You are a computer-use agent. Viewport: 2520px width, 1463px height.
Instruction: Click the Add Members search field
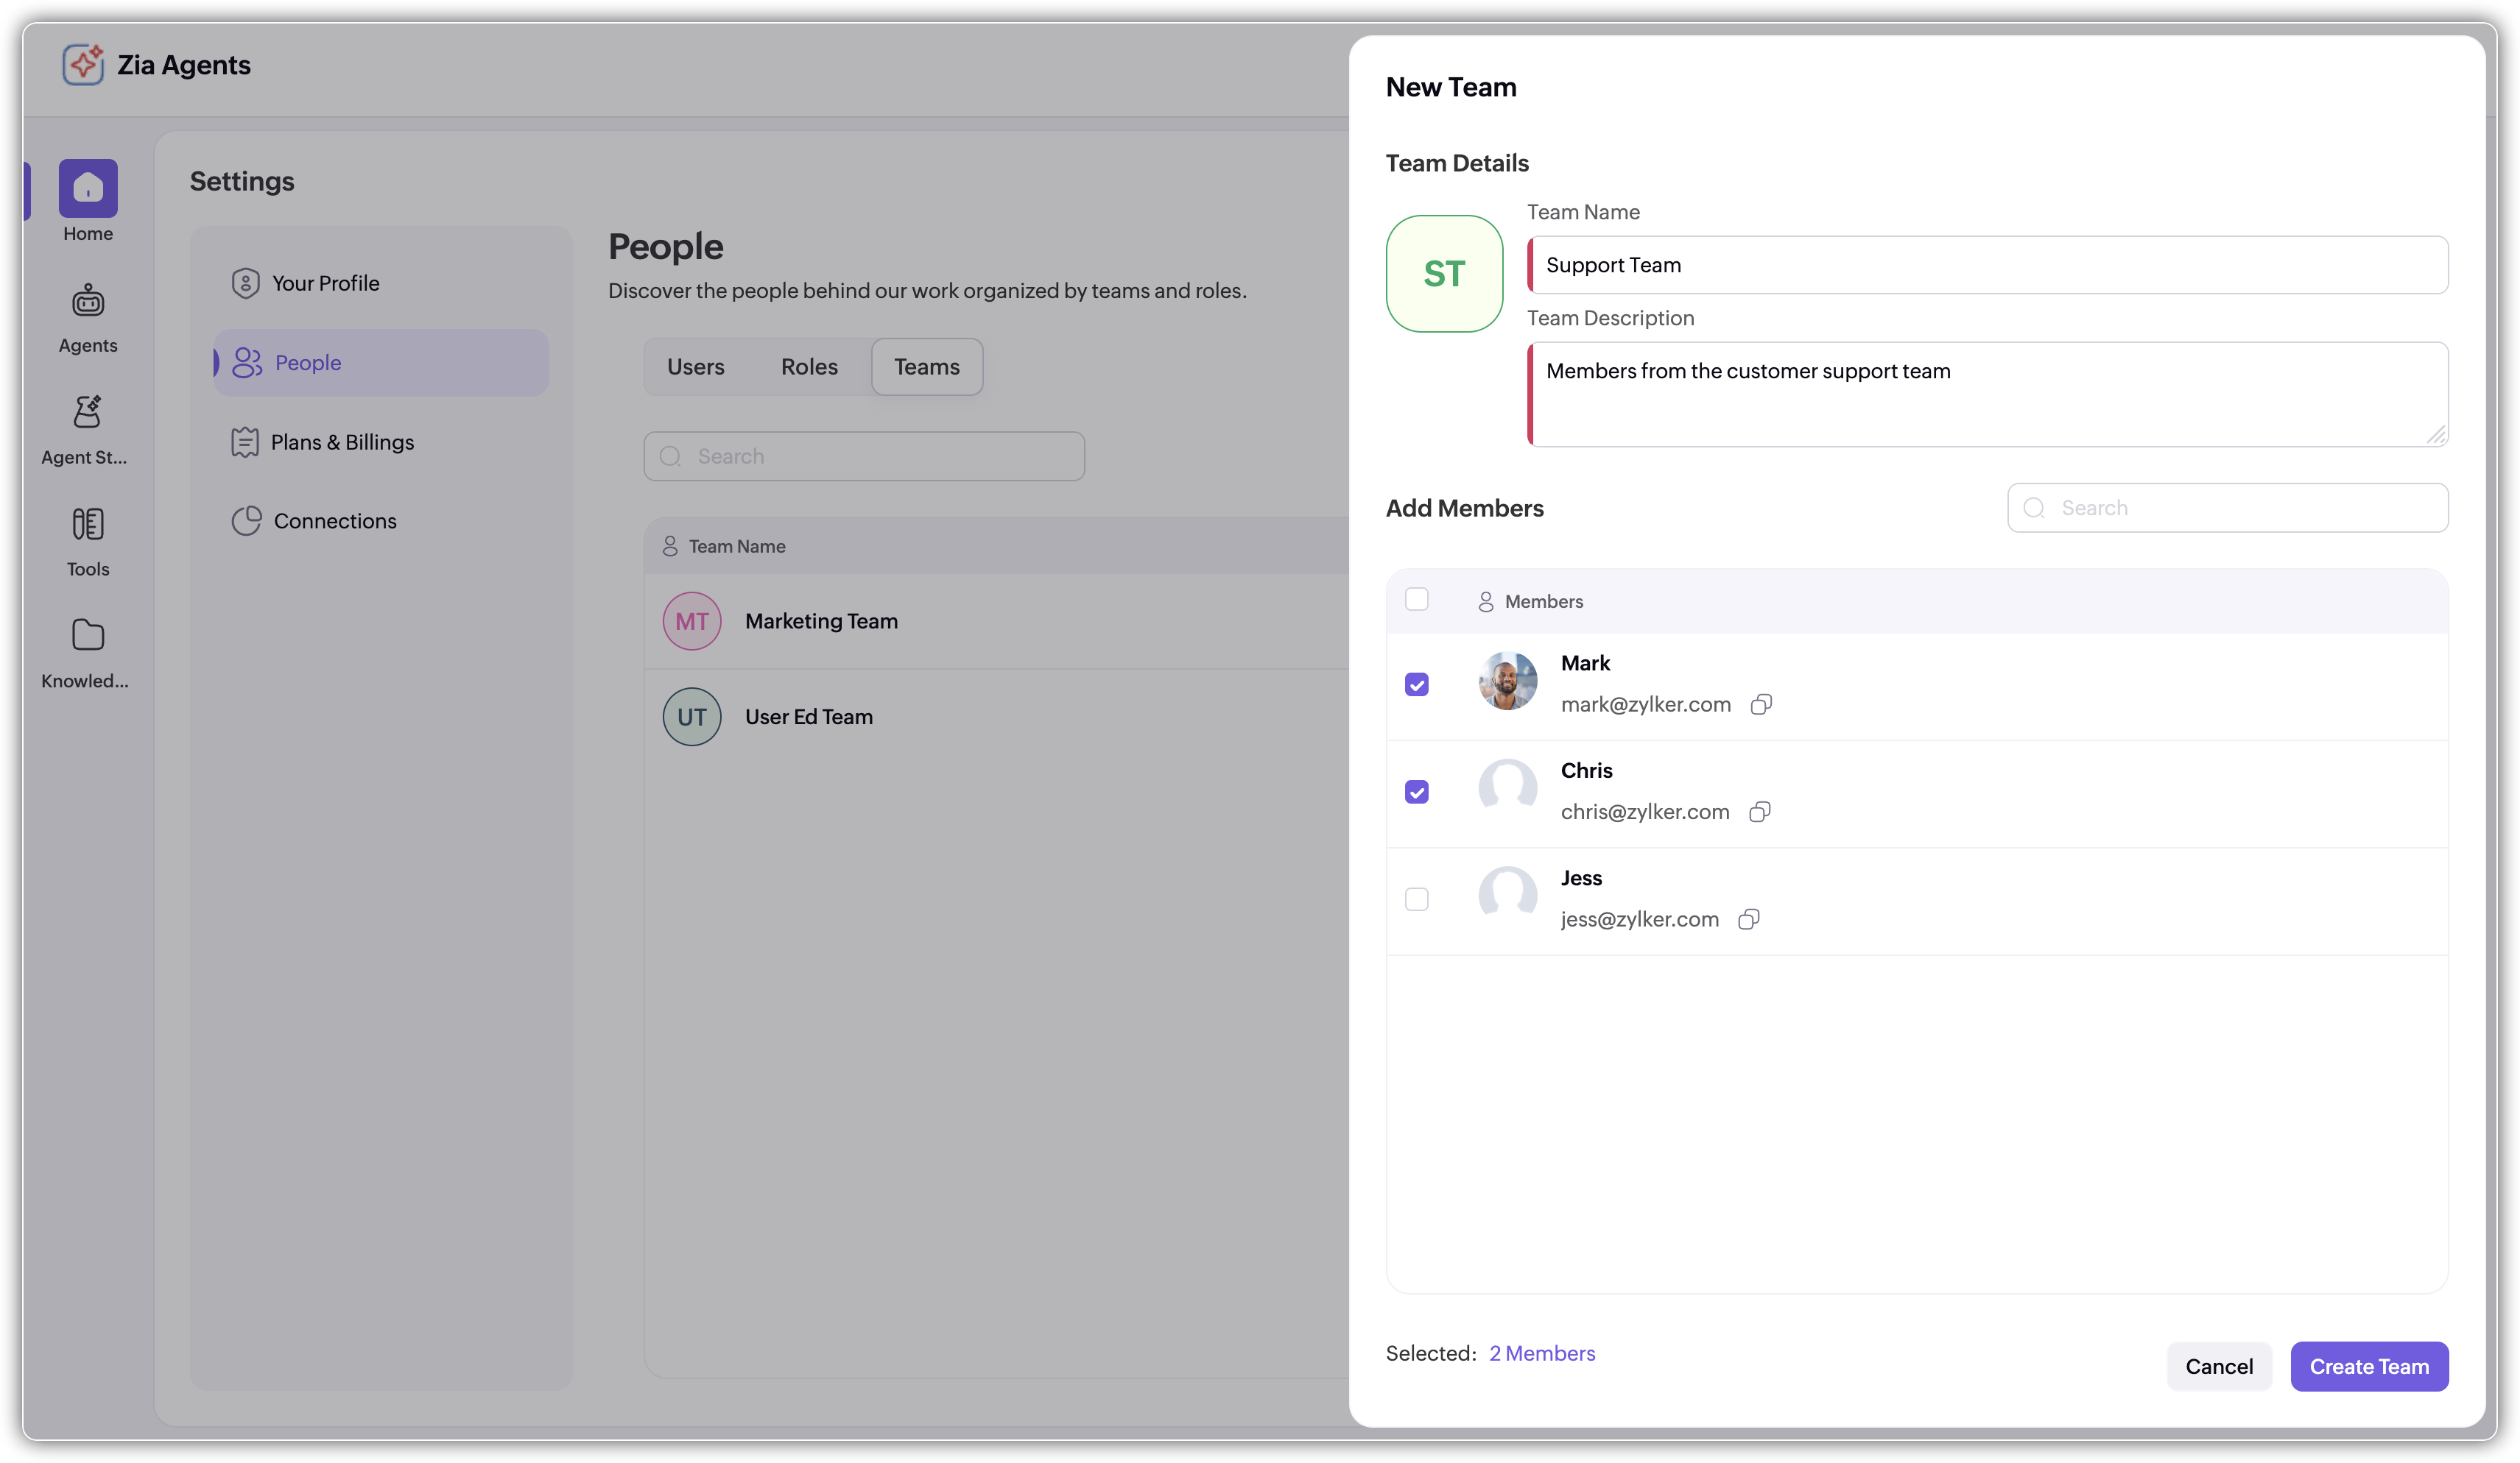point(2240,508)
